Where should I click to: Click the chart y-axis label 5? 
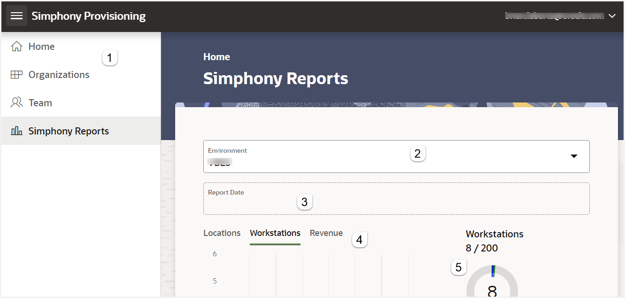(215, 281)
